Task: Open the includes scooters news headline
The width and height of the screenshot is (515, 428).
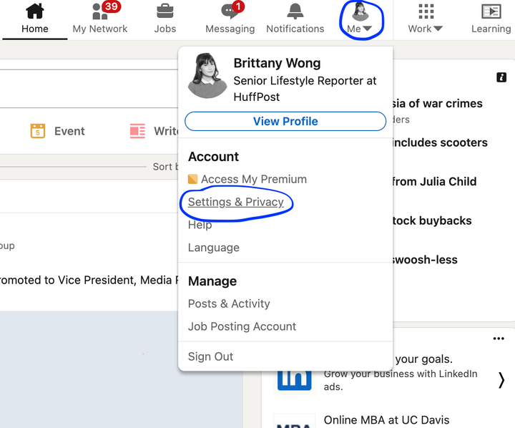Action: [x=439, y=142]
